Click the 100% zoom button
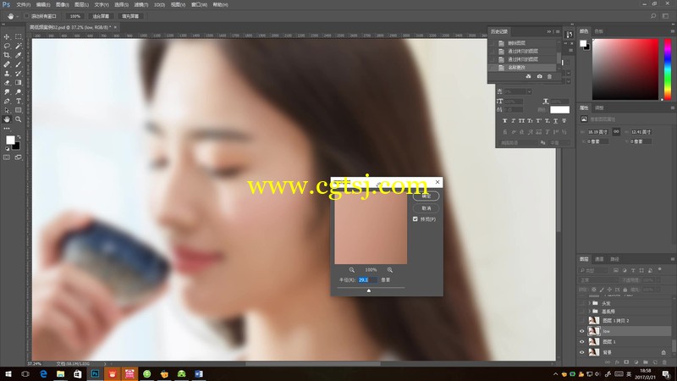This screenshot has height=381, width=677. (75, 16)
